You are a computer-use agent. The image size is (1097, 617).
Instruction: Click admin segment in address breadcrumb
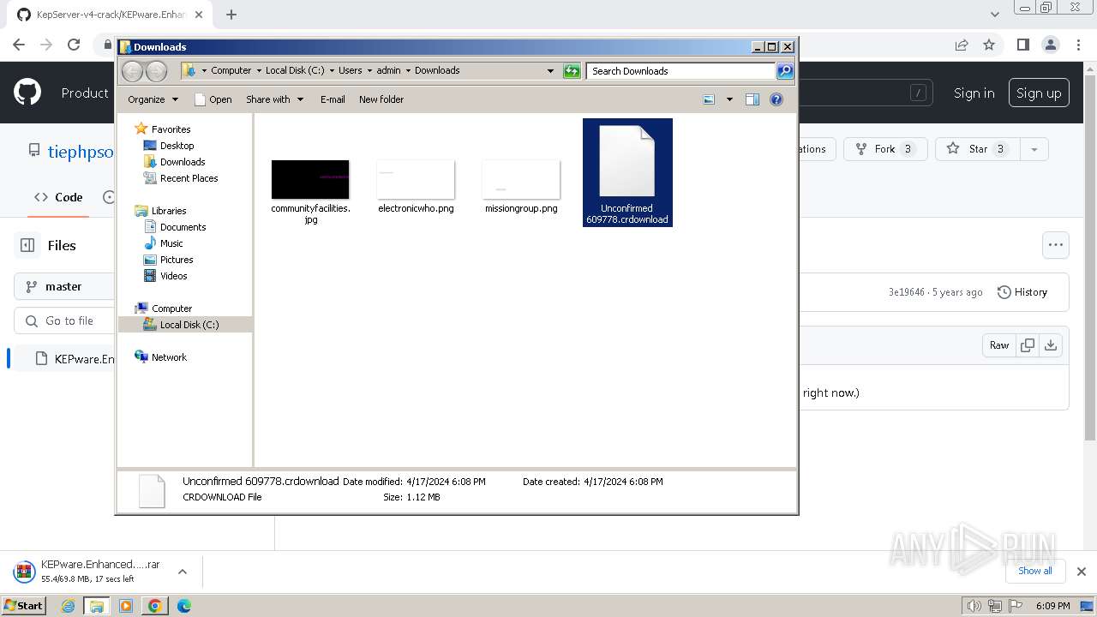(x=388, y=71)
